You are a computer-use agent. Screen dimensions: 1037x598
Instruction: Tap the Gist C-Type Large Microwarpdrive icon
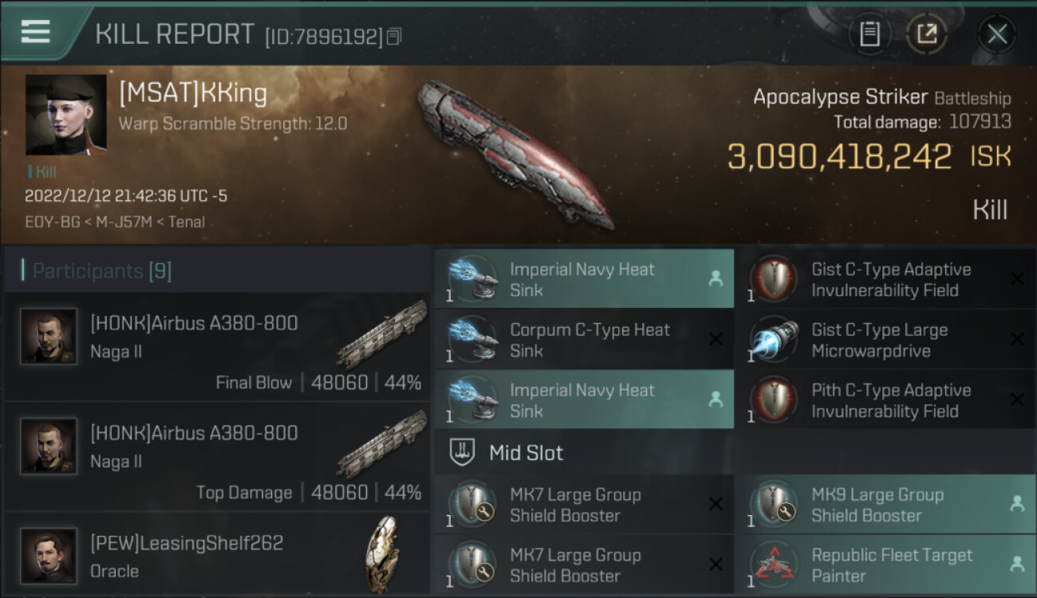click(774, 340)
